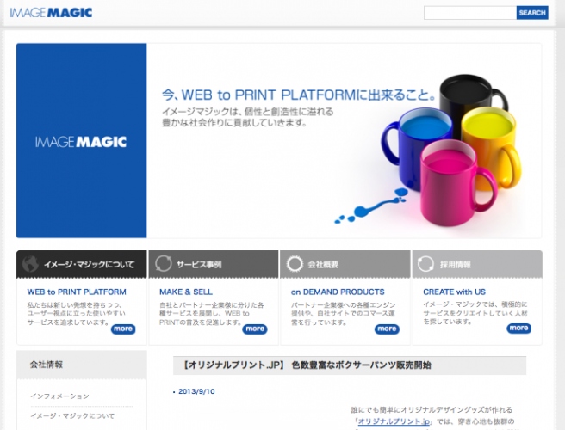Click the globe icon beside イメージ・マジックについて
This screenshot has width=565, height=430.
point(30,264)
